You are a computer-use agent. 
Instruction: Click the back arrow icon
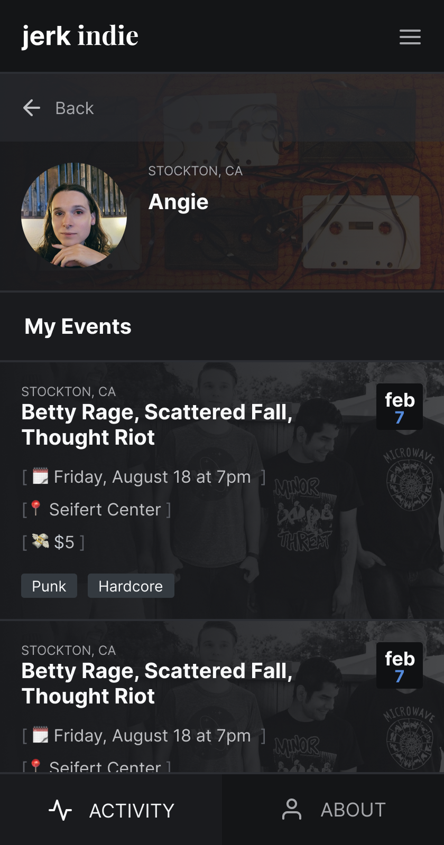click(x=32, y=108)
